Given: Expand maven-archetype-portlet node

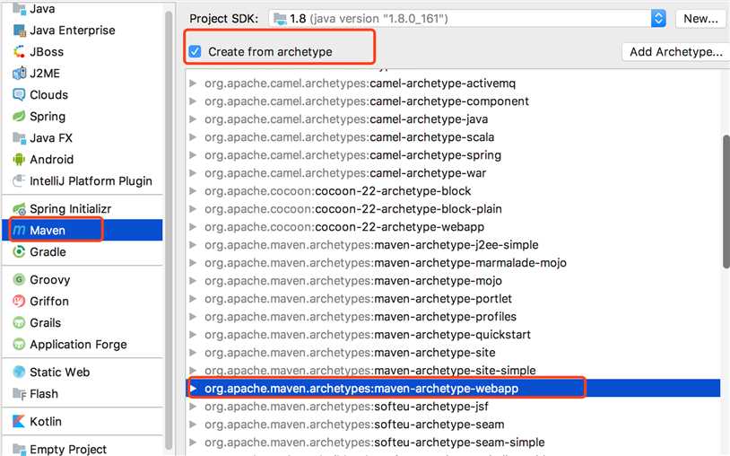Looking at the screenshot, I should pyautogui.click(x=193, y=299).
